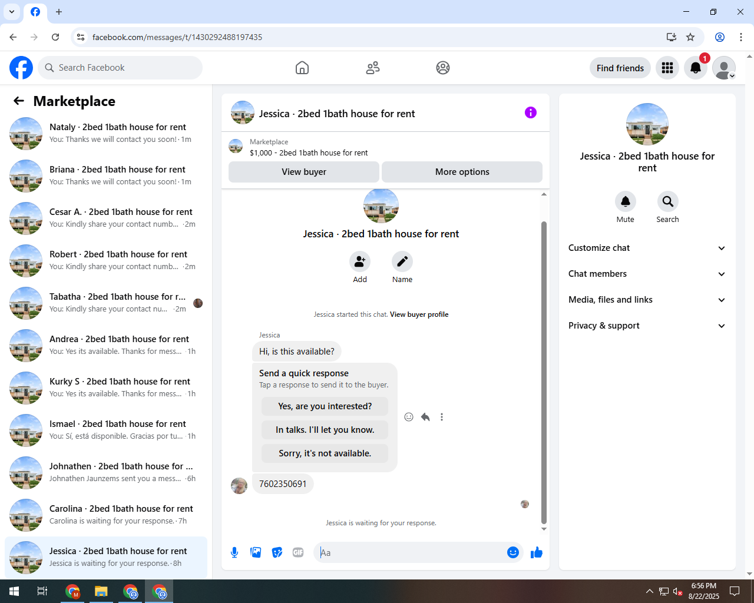754x603 pixels.
Task: Open Briana's conversation
Action: point(106,175)
